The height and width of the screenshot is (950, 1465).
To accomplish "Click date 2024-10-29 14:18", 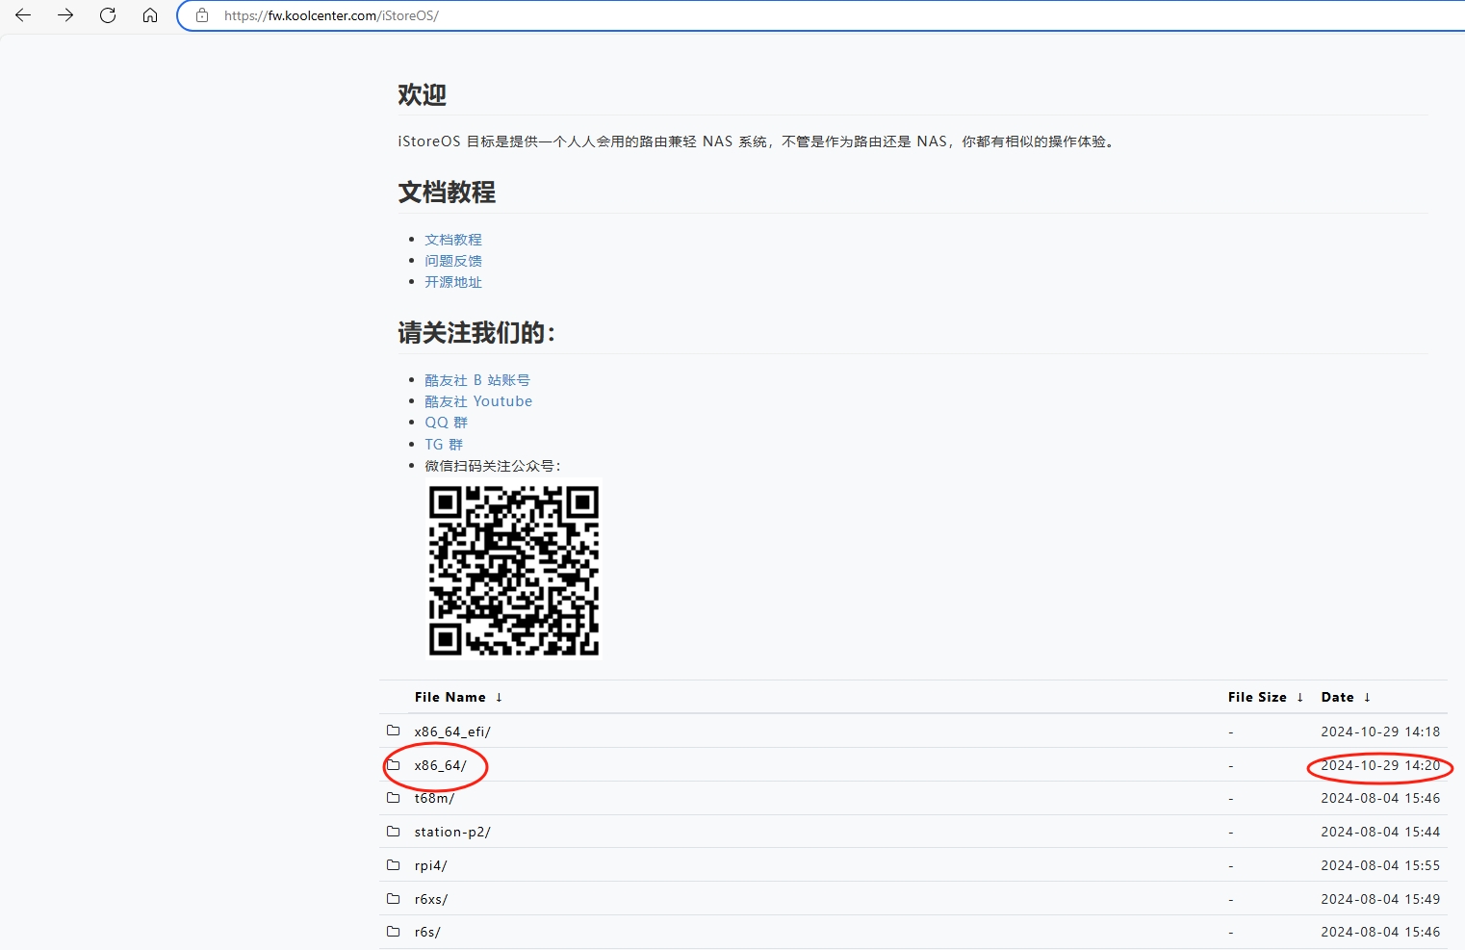I will [x=1380, y=732].
